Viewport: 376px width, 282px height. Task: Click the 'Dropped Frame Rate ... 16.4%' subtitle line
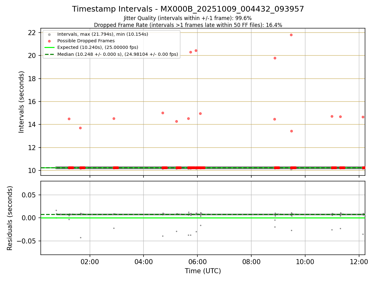(x=188, y=25)
